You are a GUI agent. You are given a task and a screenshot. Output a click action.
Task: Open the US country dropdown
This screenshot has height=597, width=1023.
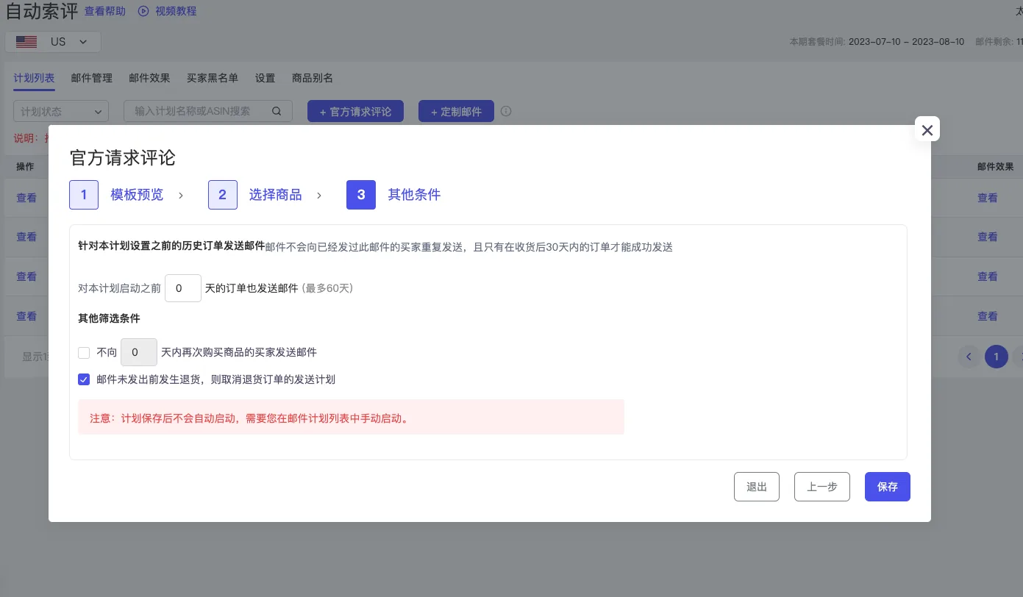coord(53,42)
